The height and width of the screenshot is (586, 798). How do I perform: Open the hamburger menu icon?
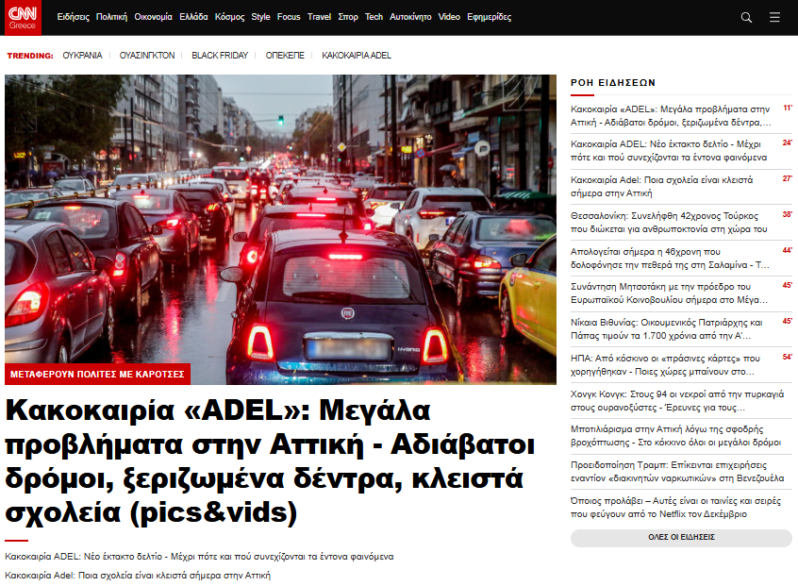pyautogui.click(x=774, y=17)
